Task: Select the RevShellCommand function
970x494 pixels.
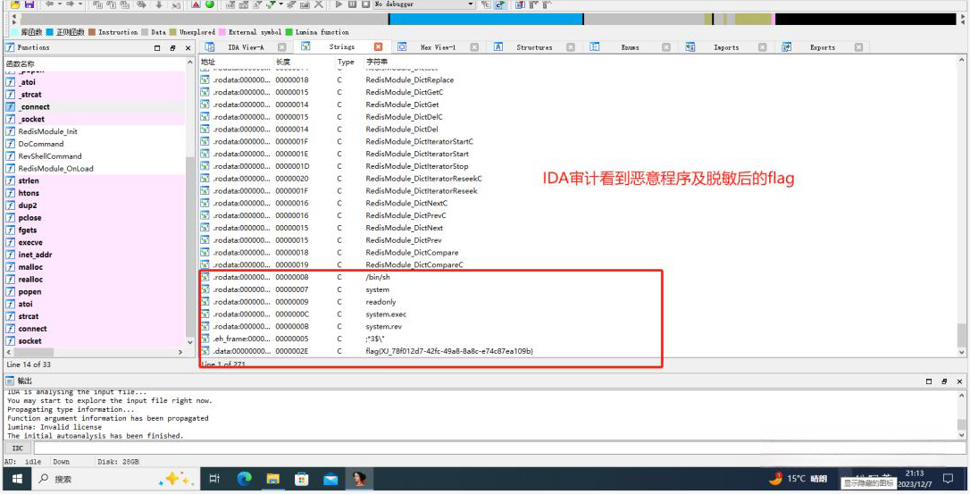Action: pos(95,156)
